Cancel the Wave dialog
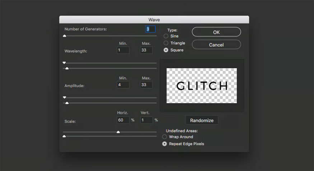Image resolution: width=314 pixels, height=171 pixels. (216, 45)
